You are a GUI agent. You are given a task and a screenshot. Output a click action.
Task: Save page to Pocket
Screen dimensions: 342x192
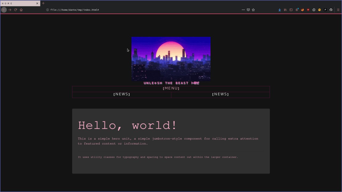(x=248, y=10)
